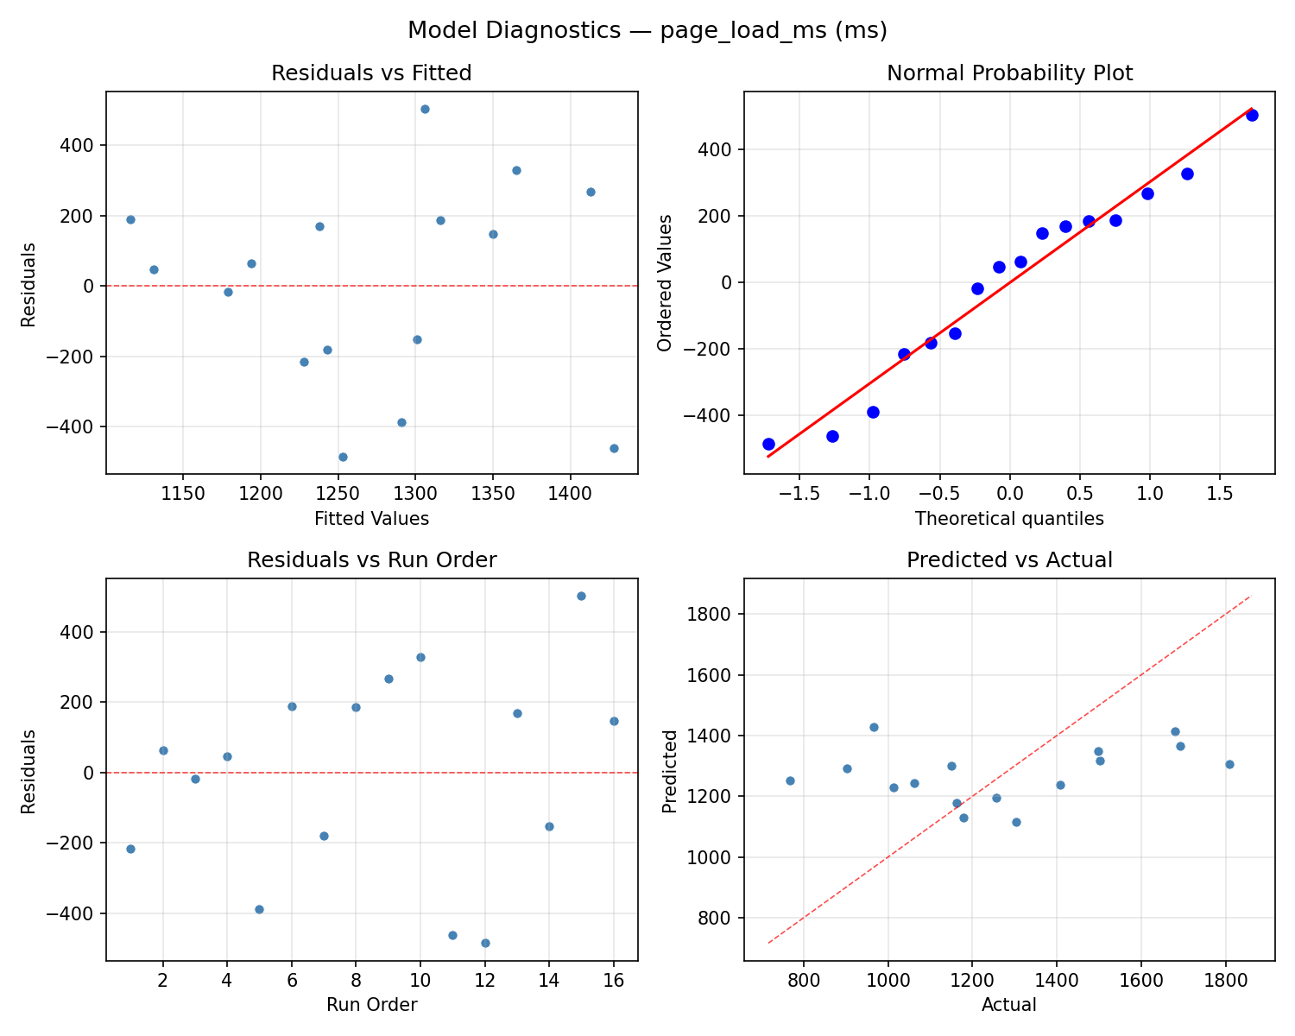Select the point near Actual 1800 in Predicted vs Actual
This screenshot has height=1036, width=1295.
[x=1229, y=763]
